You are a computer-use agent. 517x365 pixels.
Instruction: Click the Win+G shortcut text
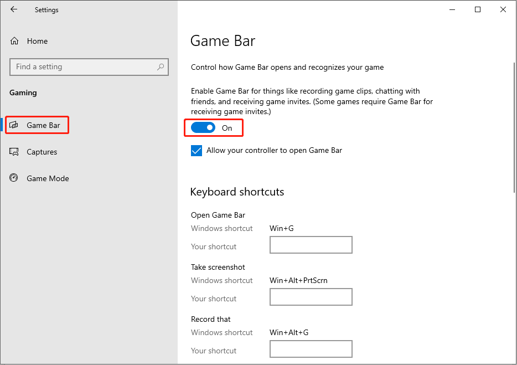(x=282, y=228)
